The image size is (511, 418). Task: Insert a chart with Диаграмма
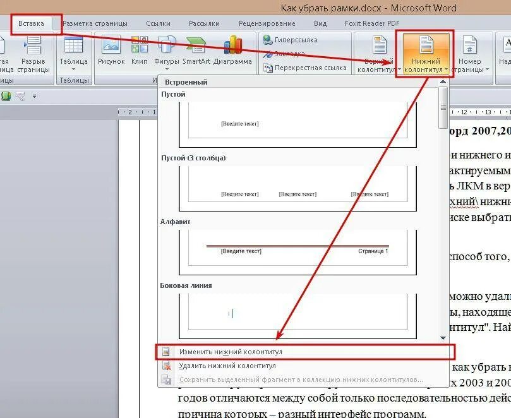232,51
